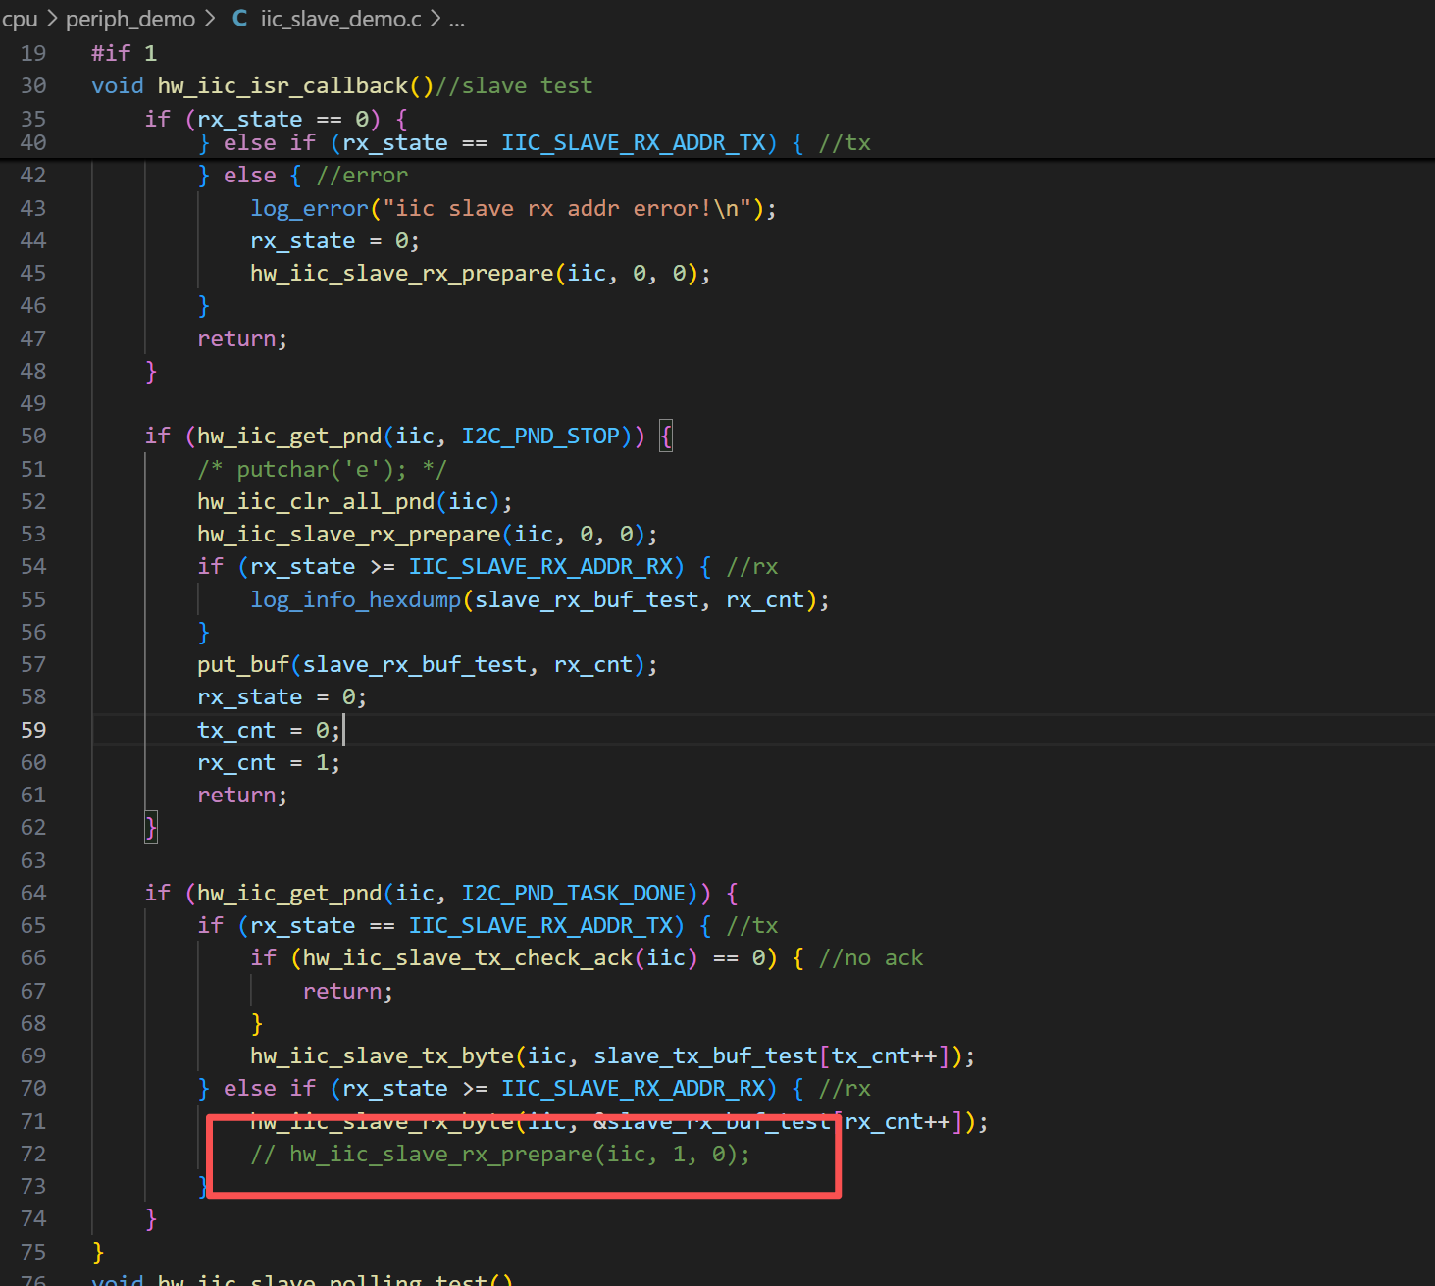1435x1286 pixels.
Task: Click 'put_buf' call on line 57
Action: coord(243,664)
